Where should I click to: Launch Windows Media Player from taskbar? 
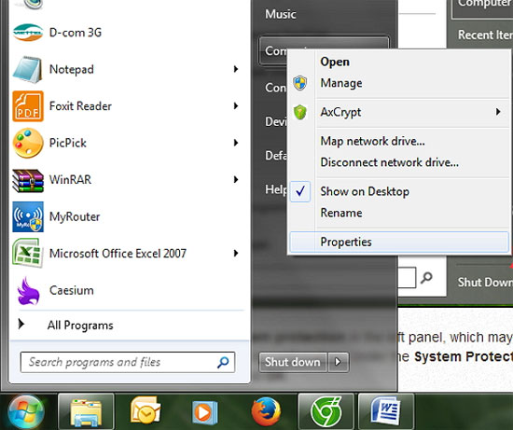pyautogui.click(x=204, y=412)
